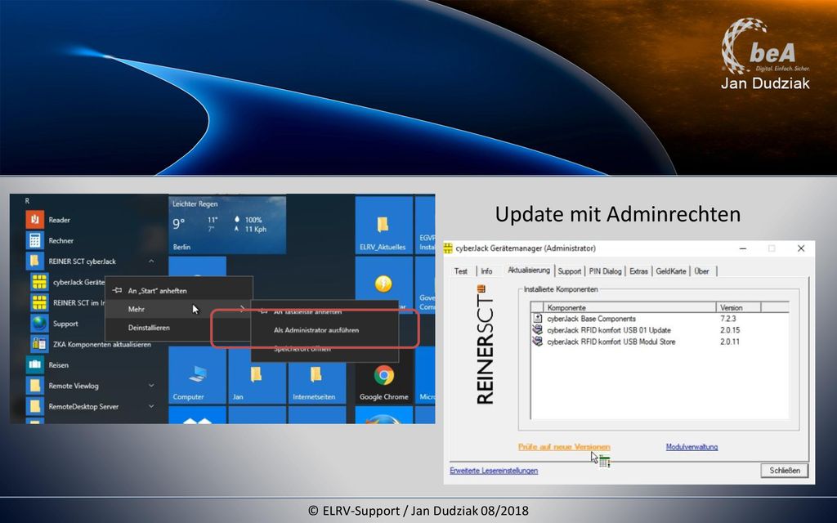The width and height of the screenshot is (837, 523).
Task: Expand the Remote Viewlog folder chevron
Action: pos(151,386)
